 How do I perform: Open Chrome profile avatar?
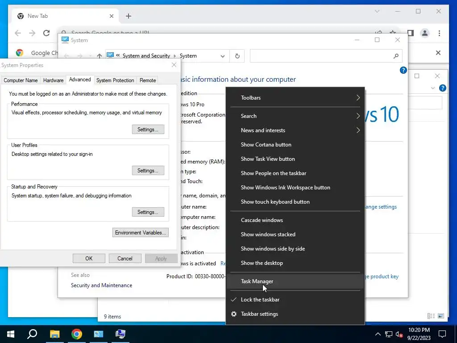point(425,33)
